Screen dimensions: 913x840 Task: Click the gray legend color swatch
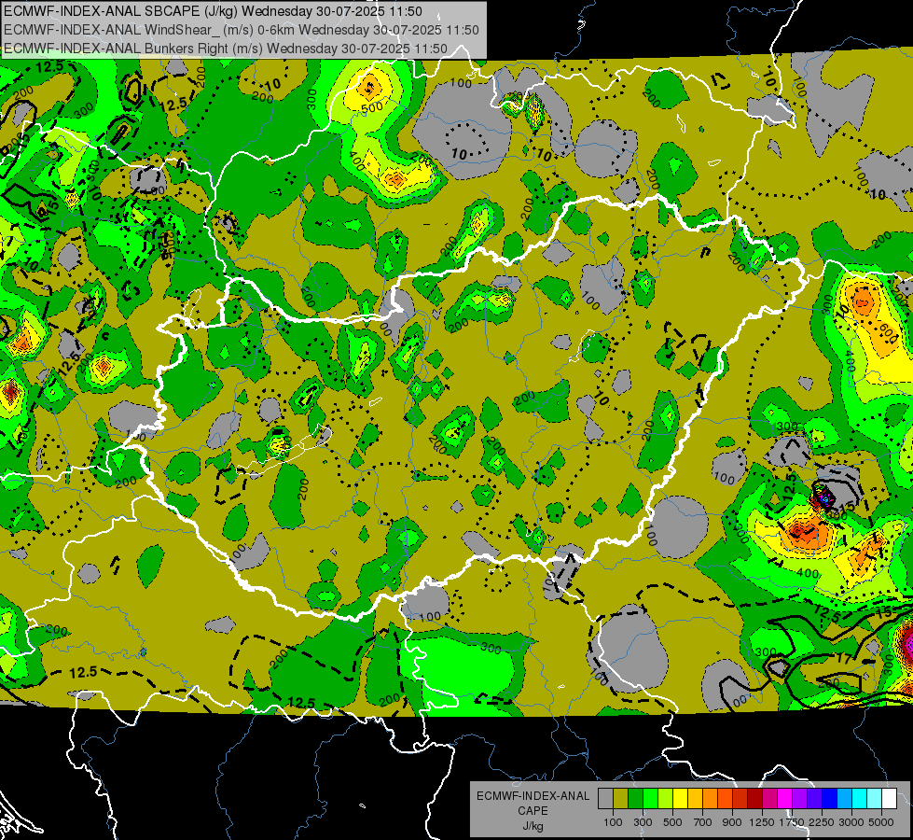pyautogui.click(x=605, y=799)
